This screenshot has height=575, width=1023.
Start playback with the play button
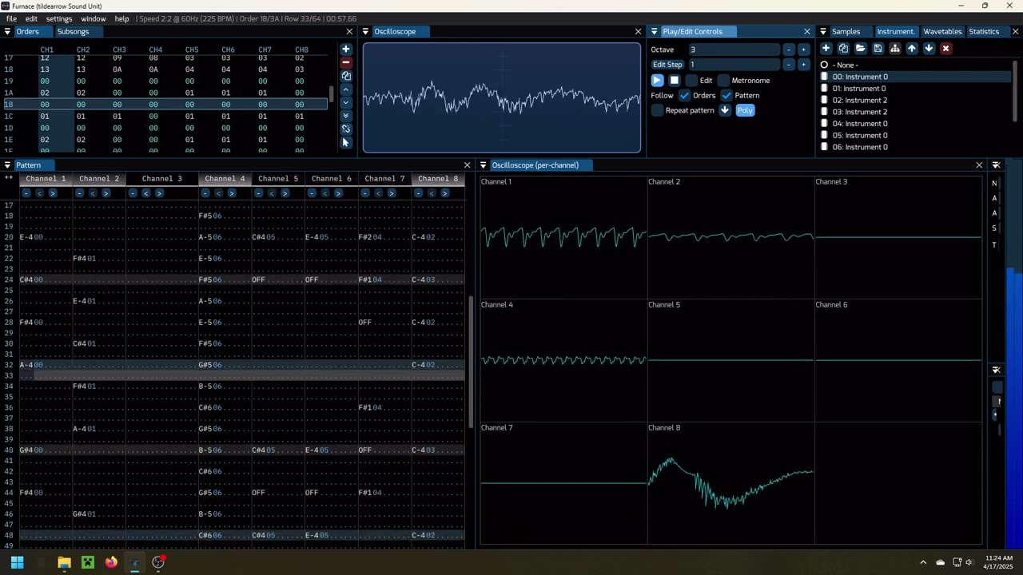coord(657,81)
